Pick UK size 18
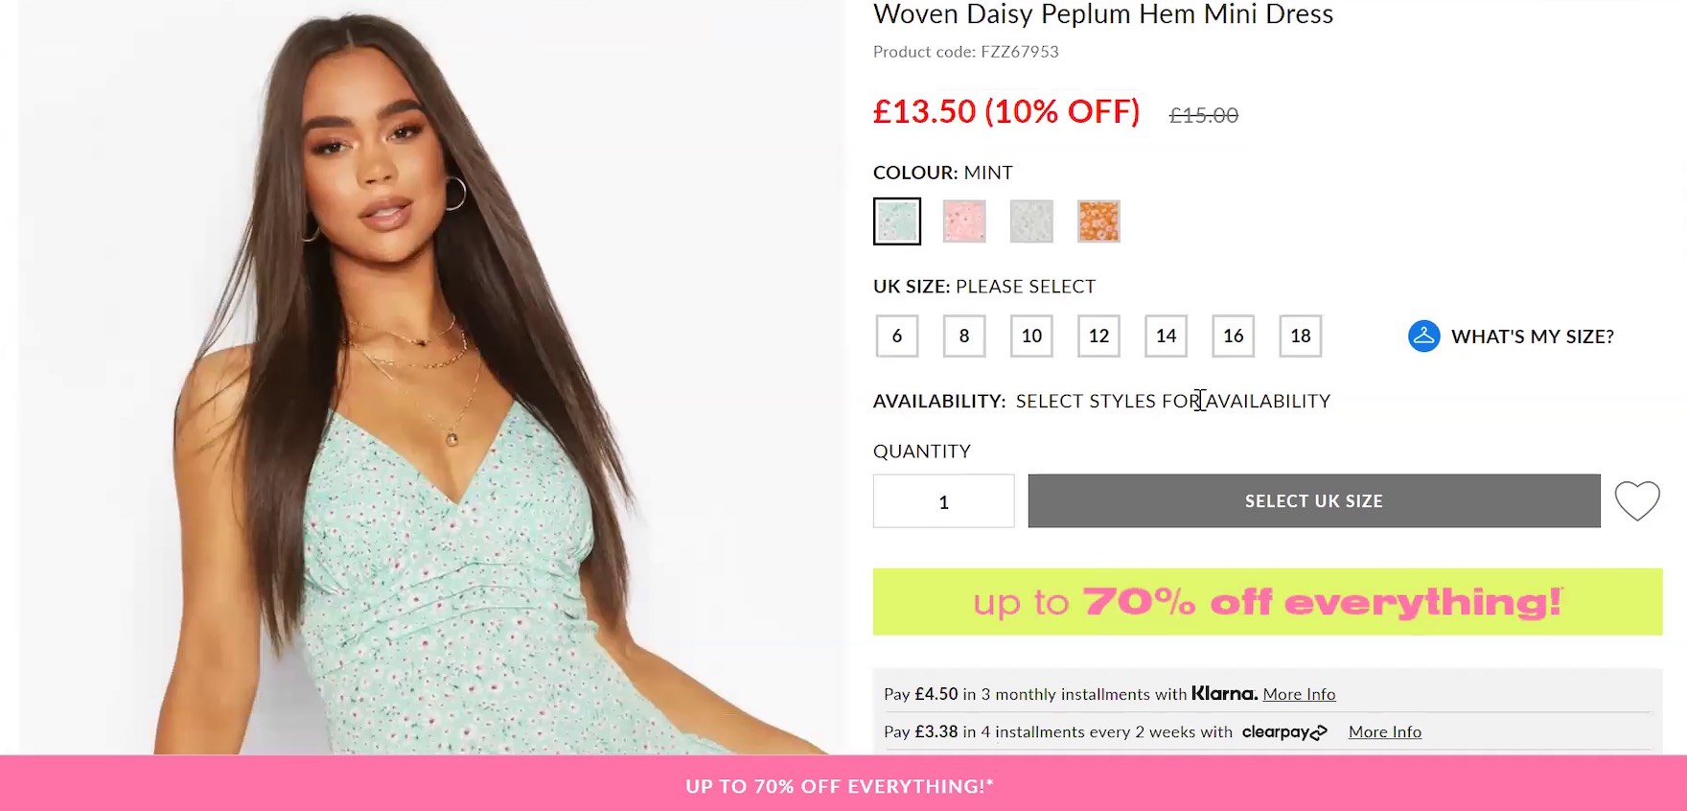 (1300, 336)
